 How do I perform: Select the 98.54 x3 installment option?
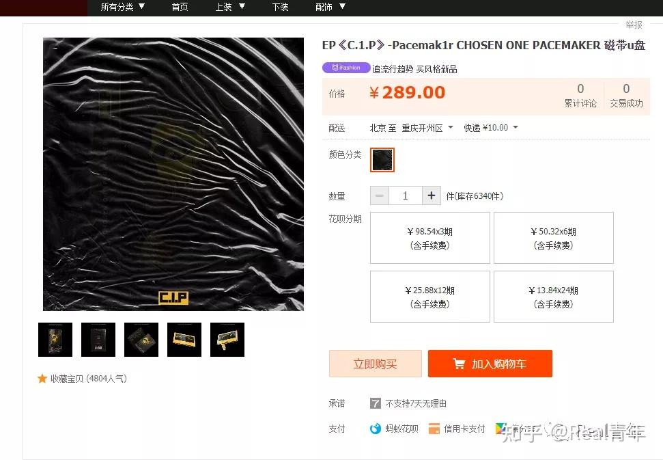coord(429,238)
